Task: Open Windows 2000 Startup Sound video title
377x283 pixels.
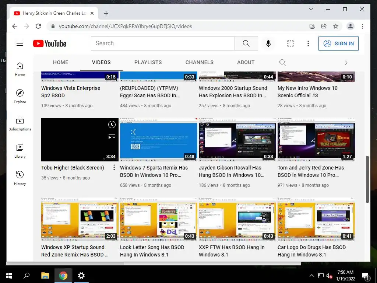Action: (233, 92)
